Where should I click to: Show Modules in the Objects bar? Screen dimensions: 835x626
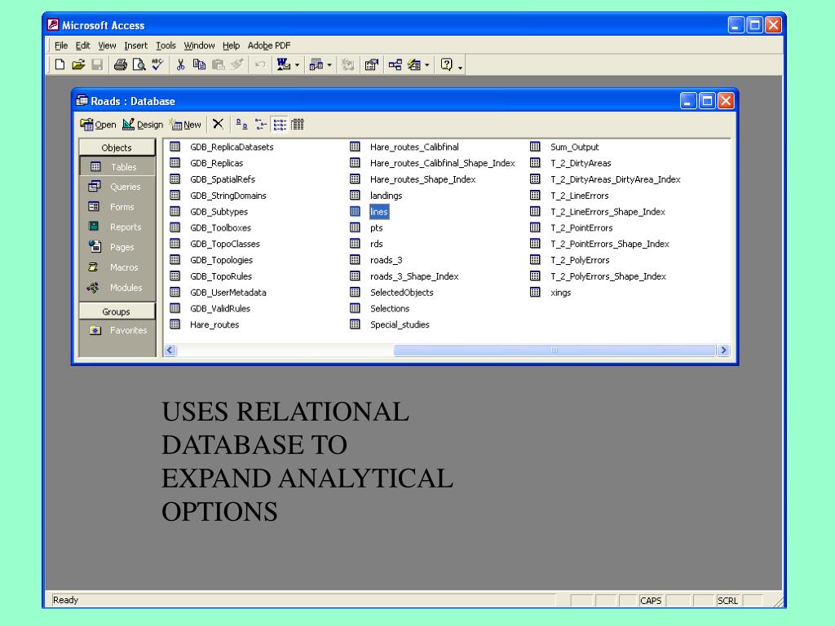(117, 288)
